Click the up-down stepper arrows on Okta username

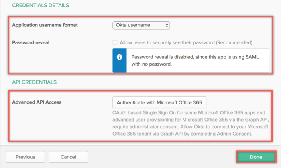(x=167, y=25)
